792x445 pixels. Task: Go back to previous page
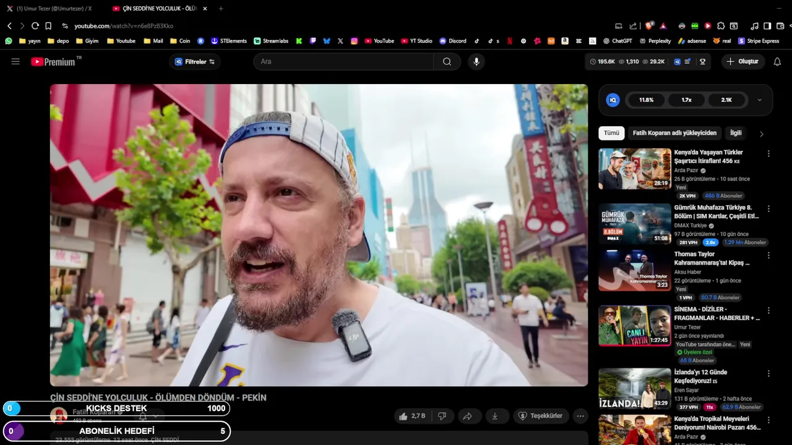[9, 26]
